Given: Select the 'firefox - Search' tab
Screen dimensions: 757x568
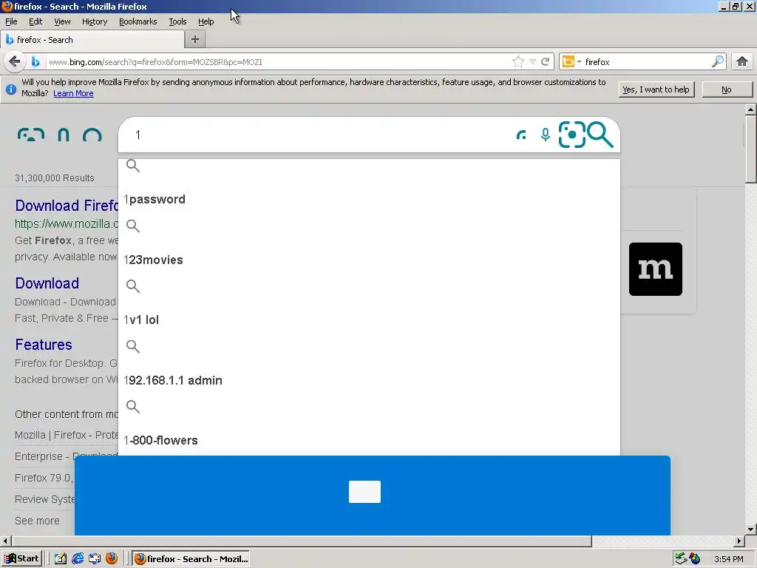Looking at the screenshot, I should click(92, 40).
